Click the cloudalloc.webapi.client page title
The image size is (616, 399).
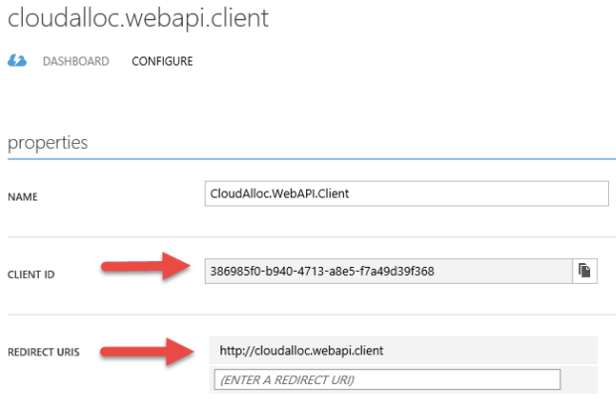[x=138, y=19]
